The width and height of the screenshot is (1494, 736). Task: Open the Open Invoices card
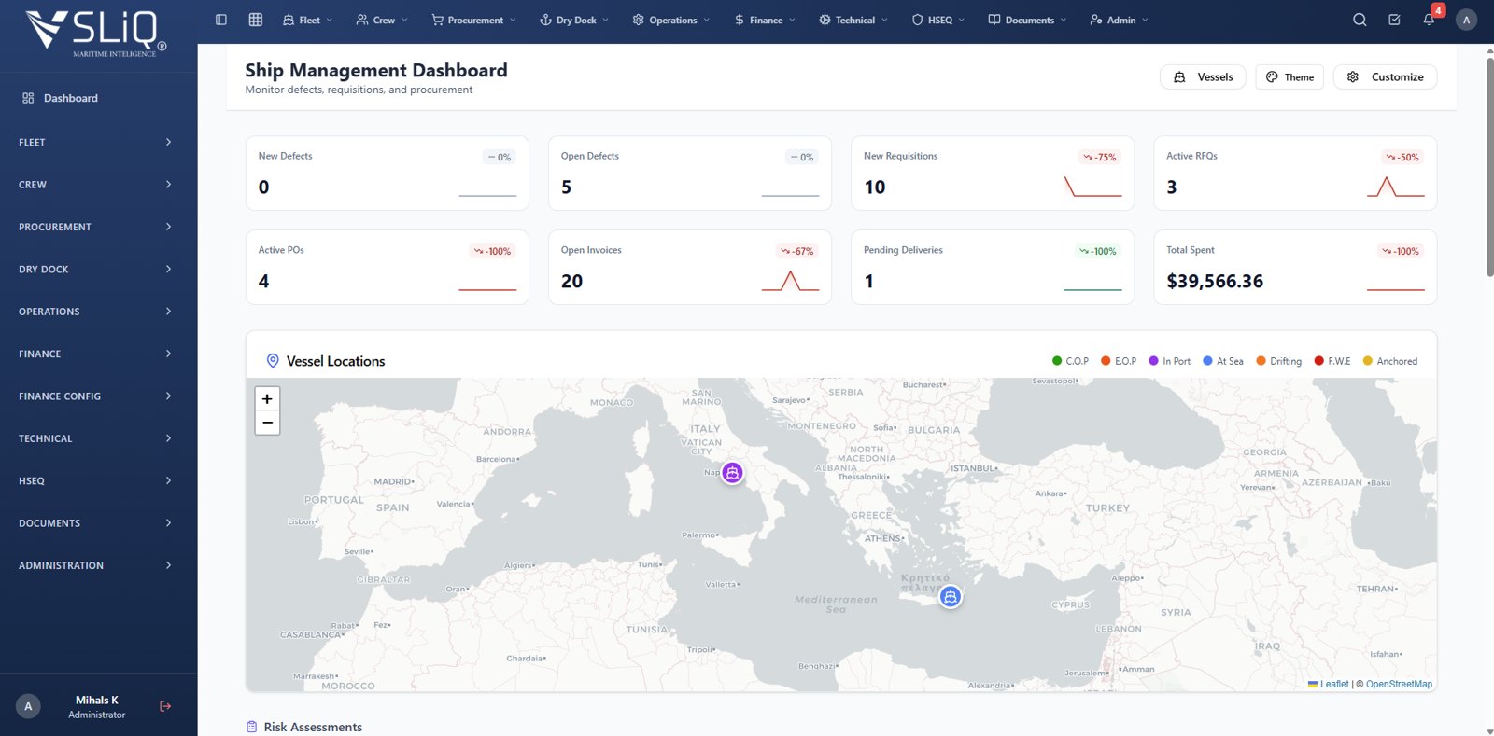pyautogui.click(x=690, y=268)
